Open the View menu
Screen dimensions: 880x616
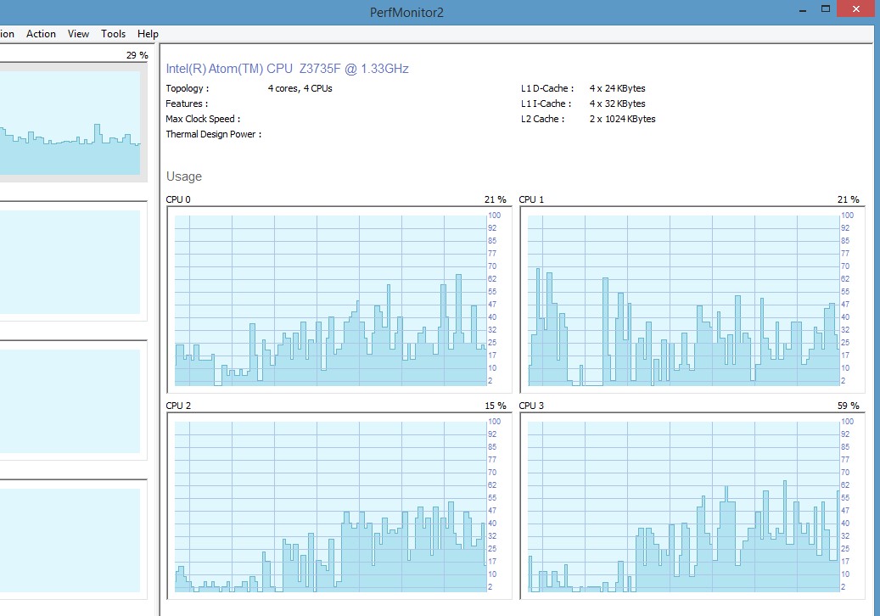tap(79, 34)
